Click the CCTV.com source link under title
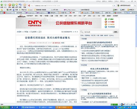This screenshot has width=137, height=109. point(32,43)
